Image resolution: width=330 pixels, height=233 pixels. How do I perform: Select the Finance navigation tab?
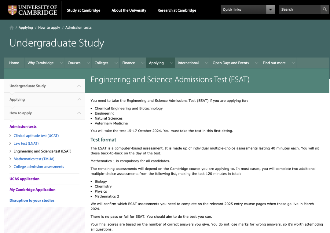point(129,63)
